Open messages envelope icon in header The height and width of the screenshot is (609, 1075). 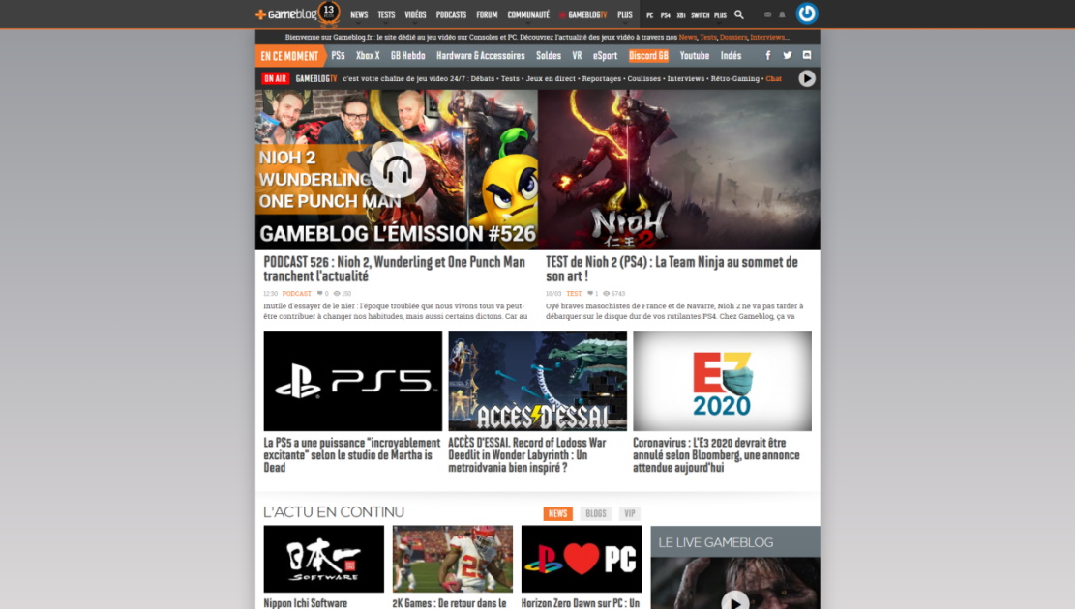pos(768,14)
